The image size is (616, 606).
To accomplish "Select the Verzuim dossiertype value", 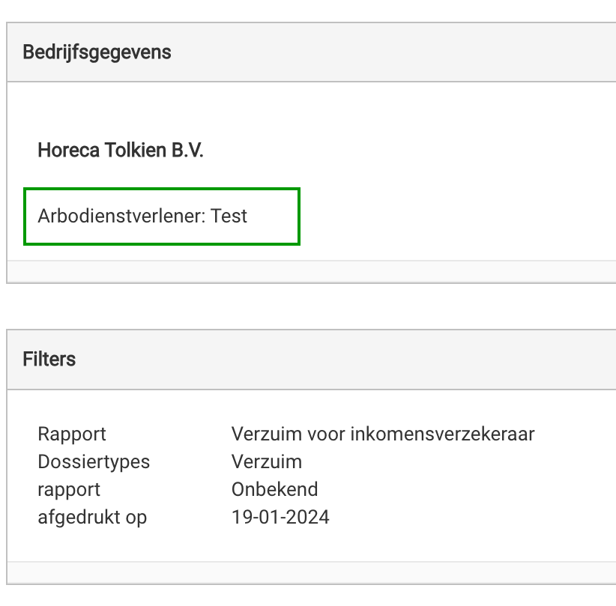I will pos(267,462).
